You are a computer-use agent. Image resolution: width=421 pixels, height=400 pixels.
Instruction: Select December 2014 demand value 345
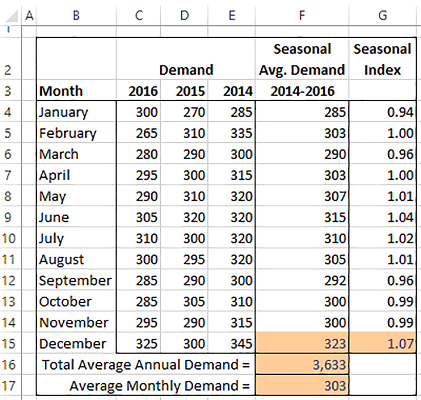click(x=232, y=343)
